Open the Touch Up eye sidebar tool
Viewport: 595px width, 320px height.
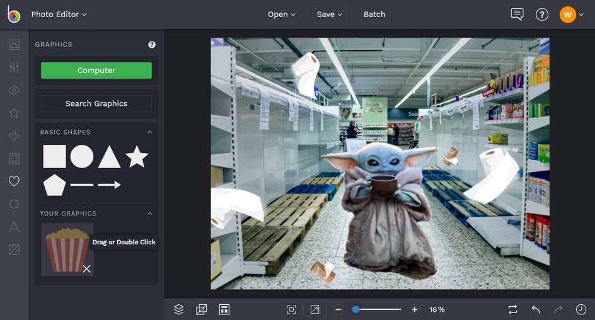pos(14,90)
